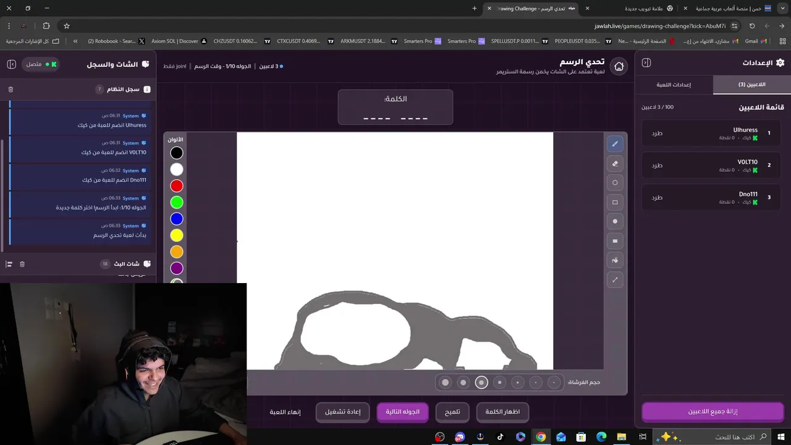Select the filled rectangle shape tool
The height and width of the screenshot is (445, 791).
(615, 241)
